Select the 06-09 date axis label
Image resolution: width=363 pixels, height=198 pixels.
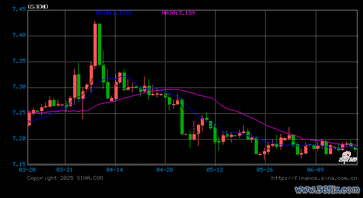coord(315,170)
